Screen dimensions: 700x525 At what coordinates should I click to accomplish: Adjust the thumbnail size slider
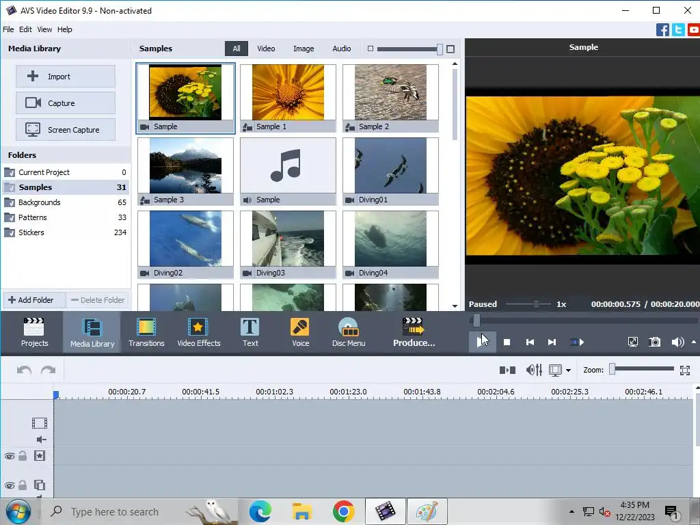(x=440, y=49)
